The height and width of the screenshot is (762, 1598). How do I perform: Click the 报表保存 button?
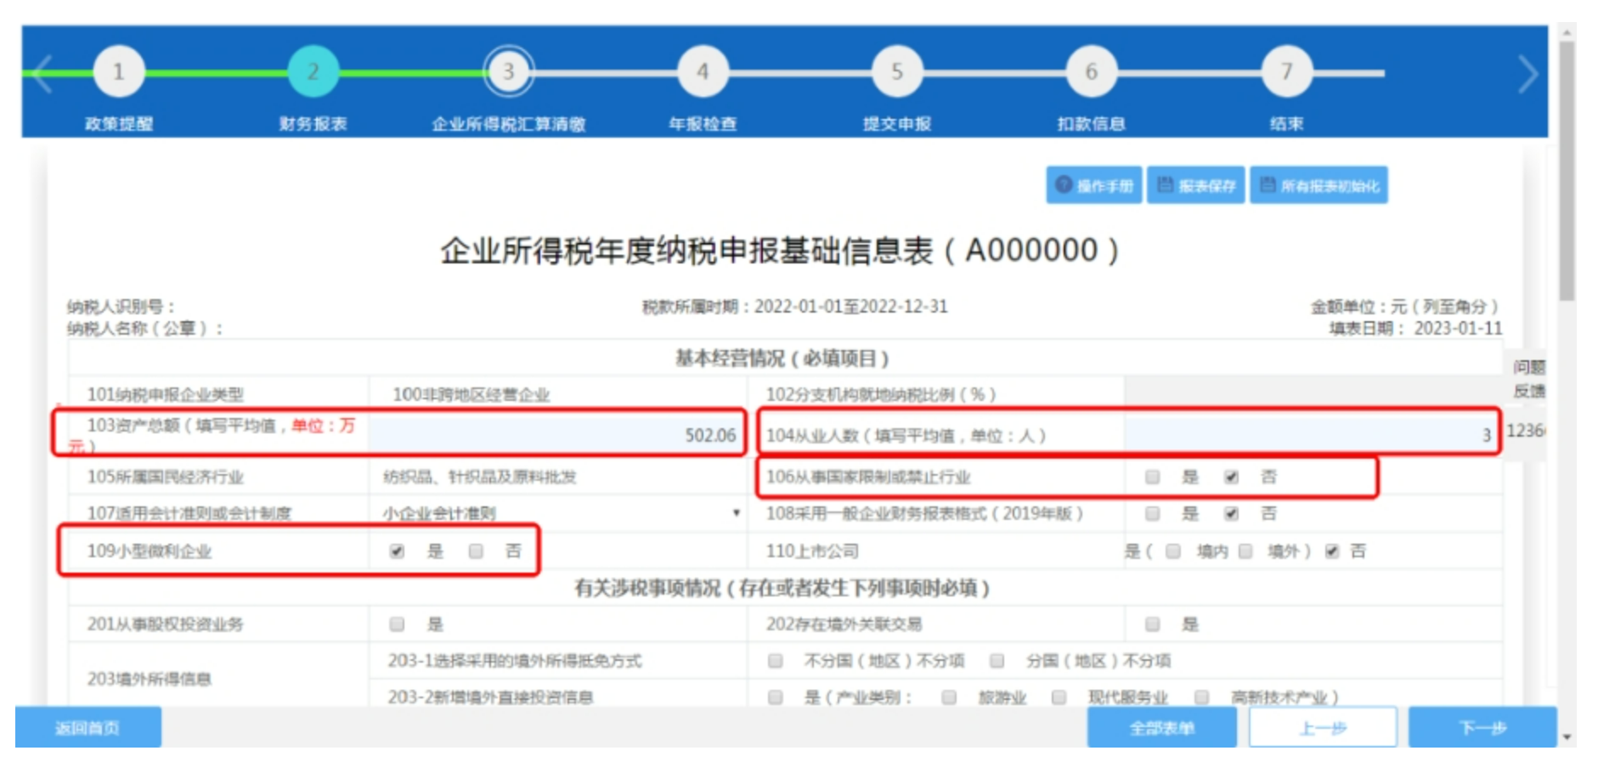[1196, 185]
